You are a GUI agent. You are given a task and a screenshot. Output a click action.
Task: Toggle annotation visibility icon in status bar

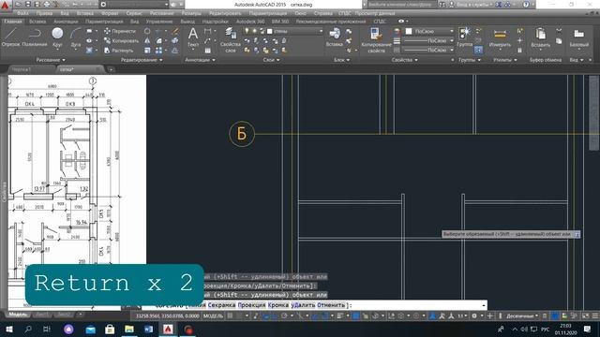433,316
